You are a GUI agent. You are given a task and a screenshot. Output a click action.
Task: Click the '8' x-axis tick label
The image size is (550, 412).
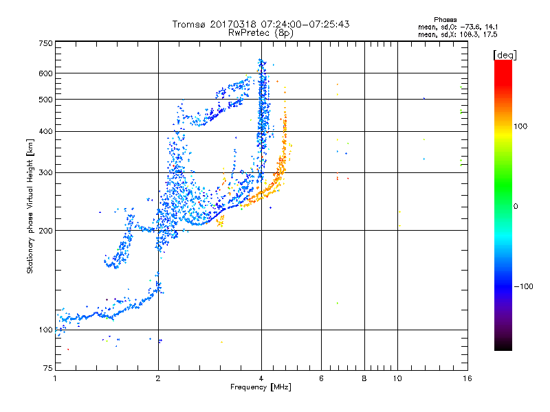364,378
